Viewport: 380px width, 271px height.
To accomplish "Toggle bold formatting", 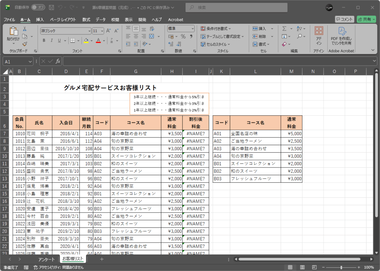I will point(44,40).
